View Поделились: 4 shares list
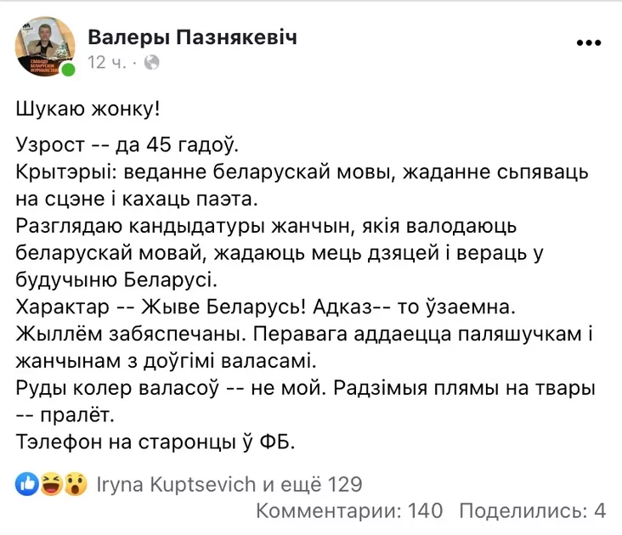Image resolution: width=622 pixels, height=535 pixels. [532, 510]
